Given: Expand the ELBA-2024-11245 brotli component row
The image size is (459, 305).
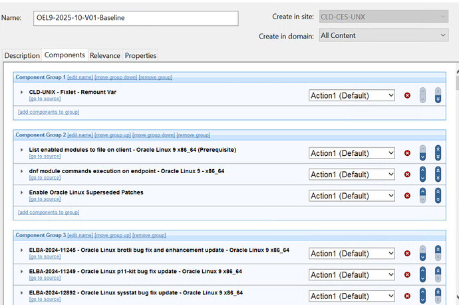Looking at the screenshot, I should click(x=21, y=250).
